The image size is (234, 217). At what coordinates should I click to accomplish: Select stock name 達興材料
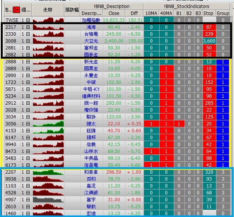[91, 96]
